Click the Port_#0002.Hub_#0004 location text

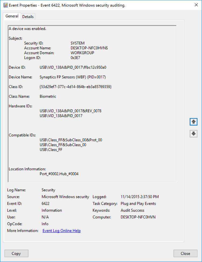(59, 174)
